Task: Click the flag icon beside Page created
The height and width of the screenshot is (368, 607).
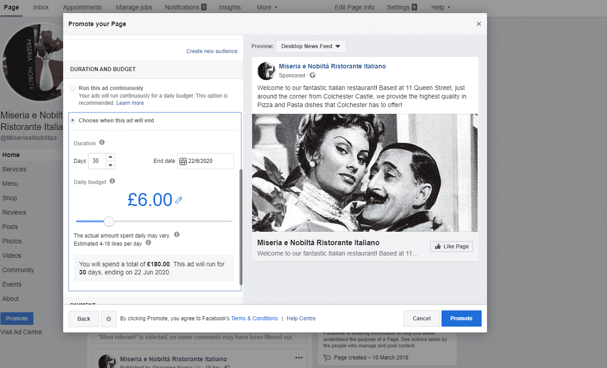Action: pos(327,358)
